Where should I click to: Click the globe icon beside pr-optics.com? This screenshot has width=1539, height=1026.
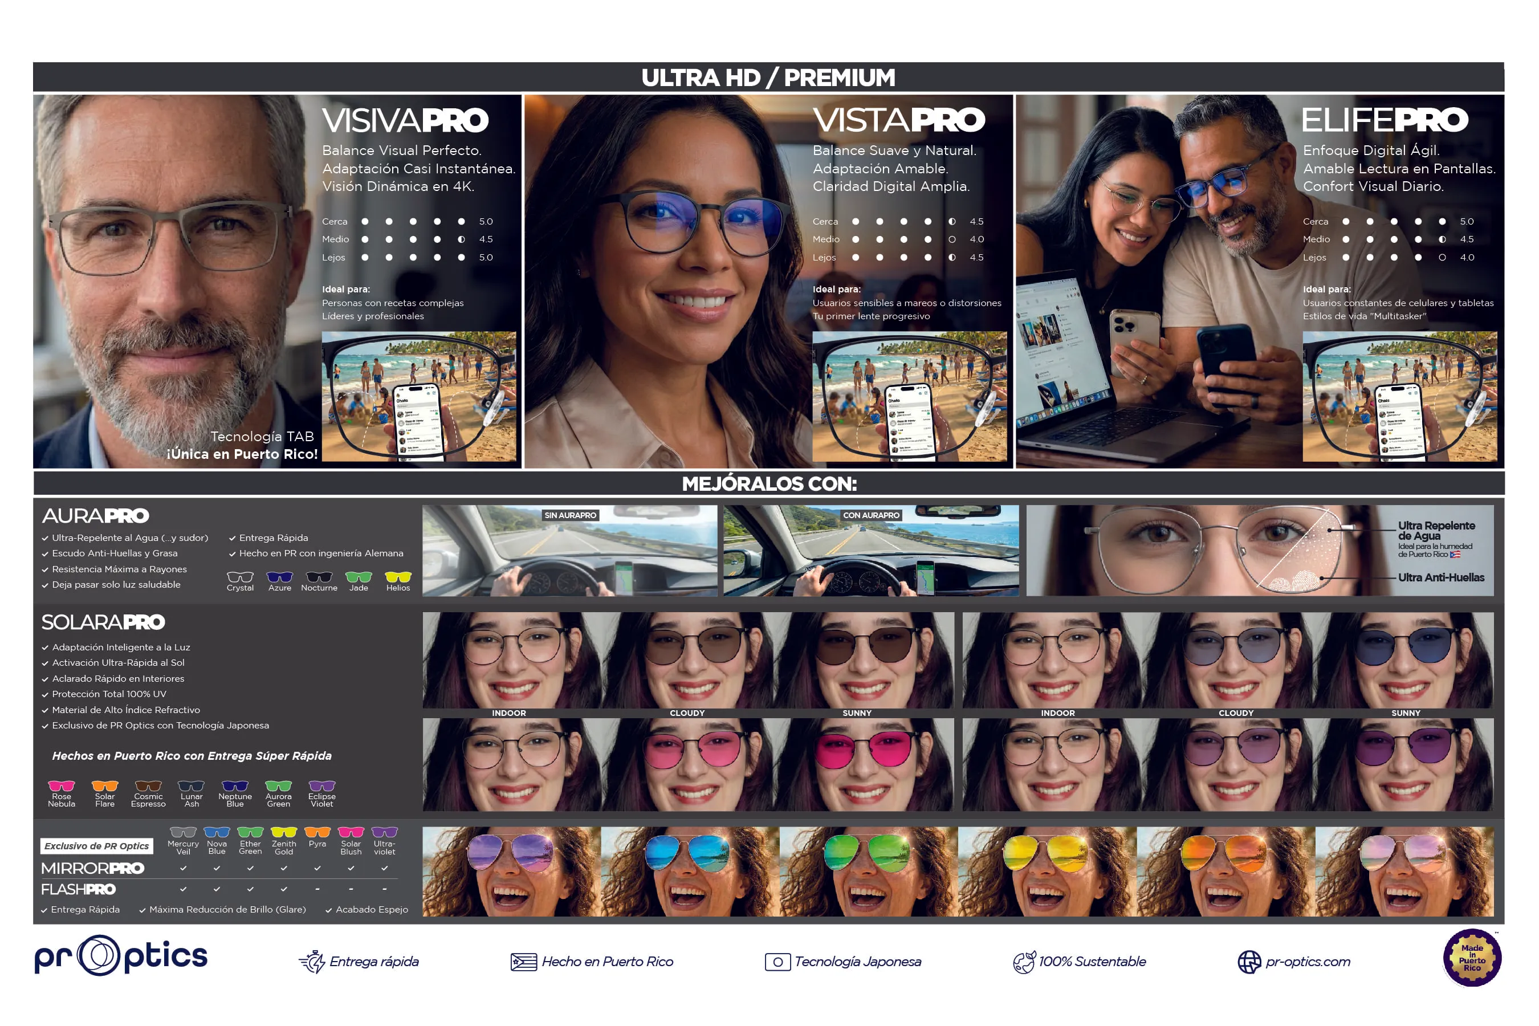(1249, 962)
